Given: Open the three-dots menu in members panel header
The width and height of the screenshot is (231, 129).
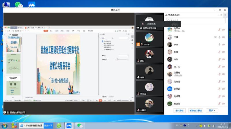Looking at the screenshot, I should click(219, 15).
